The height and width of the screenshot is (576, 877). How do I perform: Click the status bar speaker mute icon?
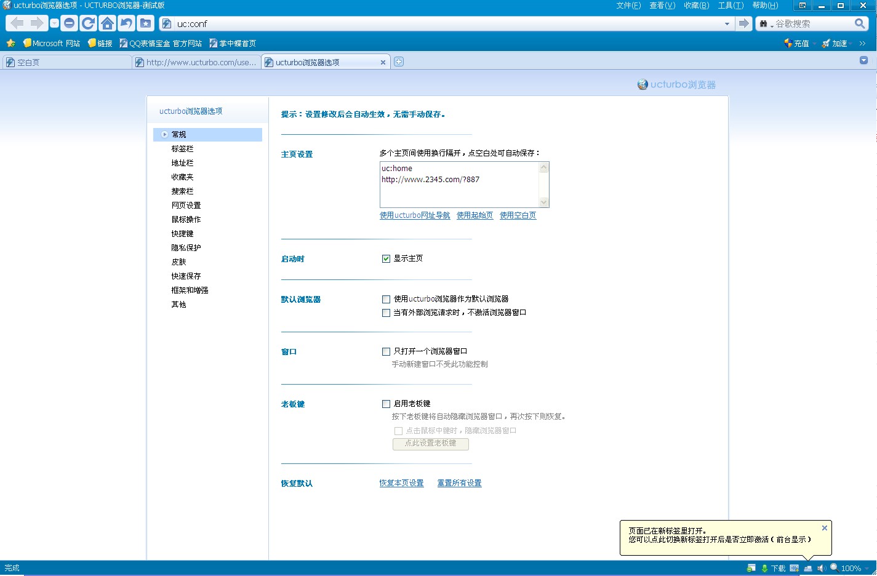pyautogui.click(x=821, y=568)
